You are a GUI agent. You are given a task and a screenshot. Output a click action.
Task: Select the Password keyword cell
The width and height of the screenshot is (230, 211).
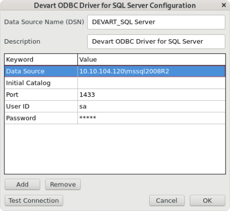41,118
